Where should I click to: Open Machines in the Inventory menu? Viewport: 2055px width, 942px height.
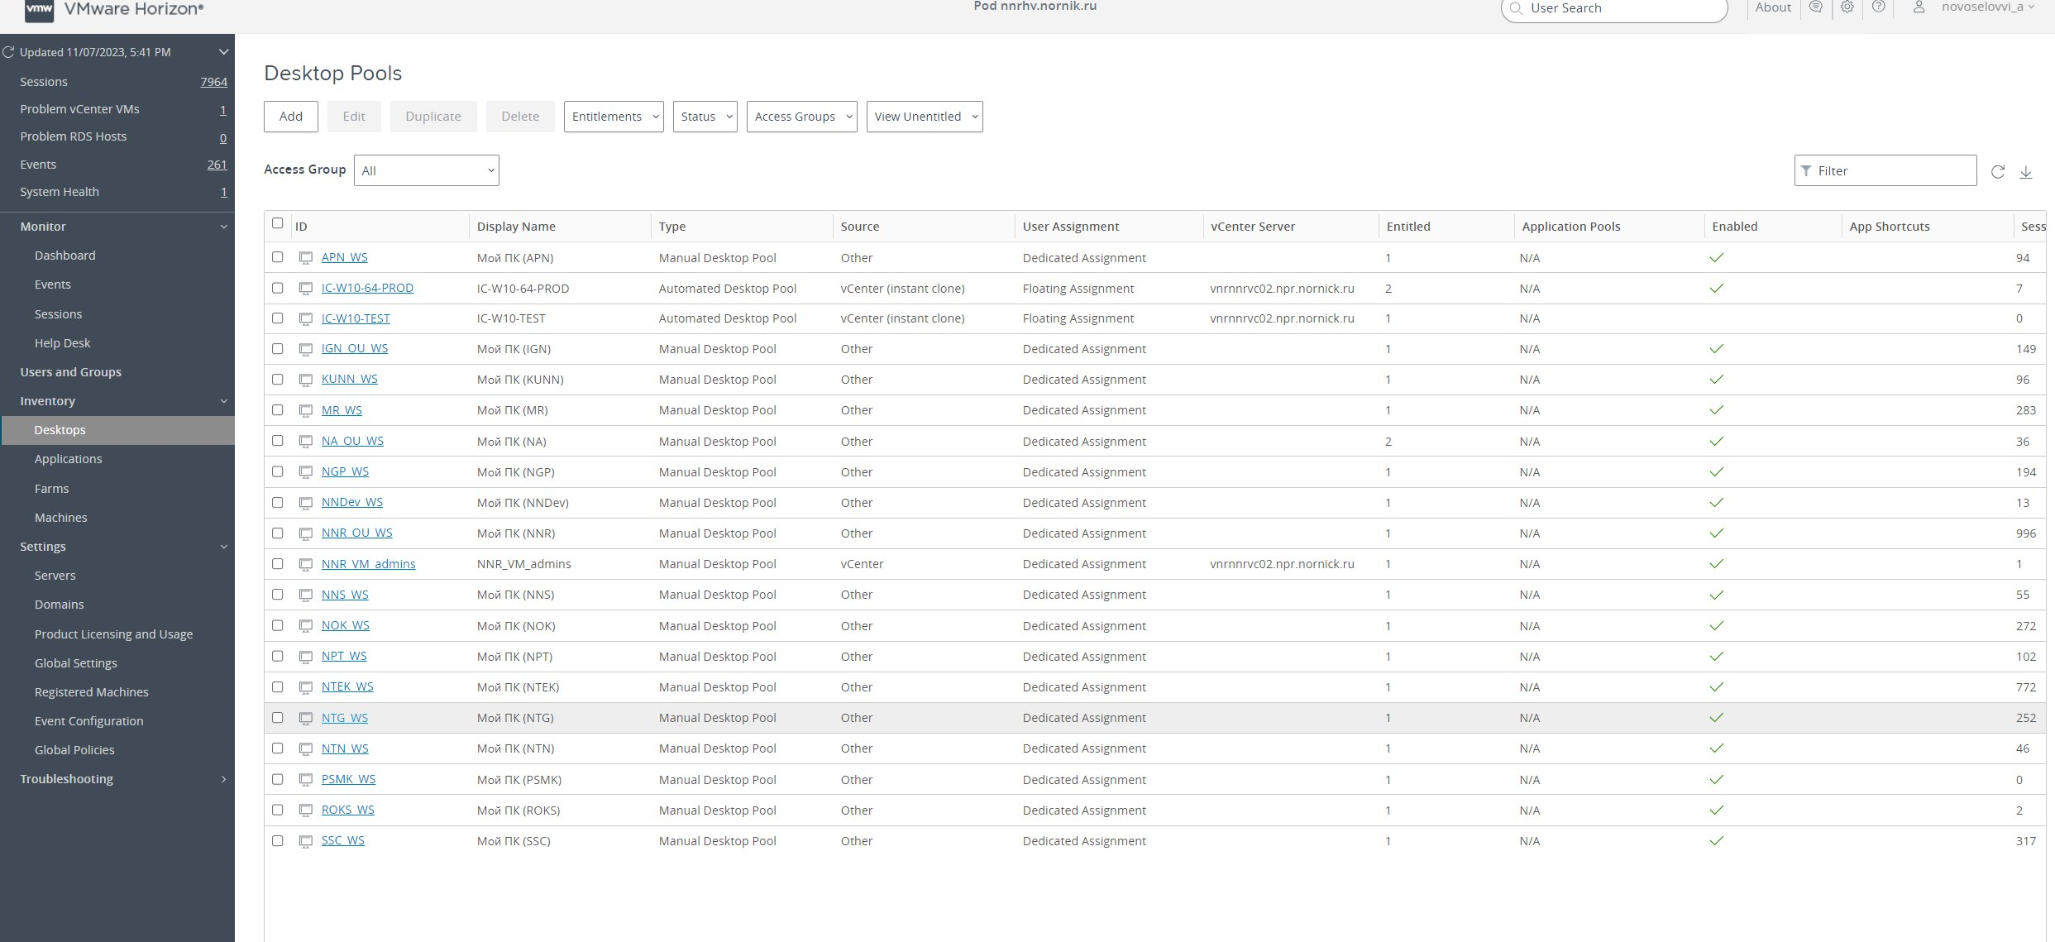point(60,518)
